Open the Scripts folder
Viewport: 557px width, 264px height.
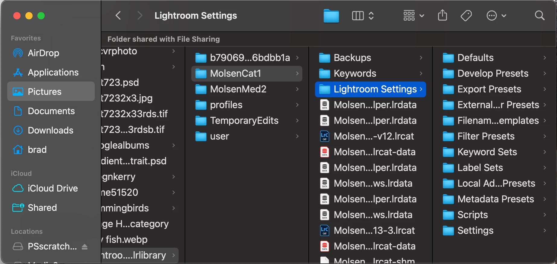pyautogui.click(x=494, y=215)
